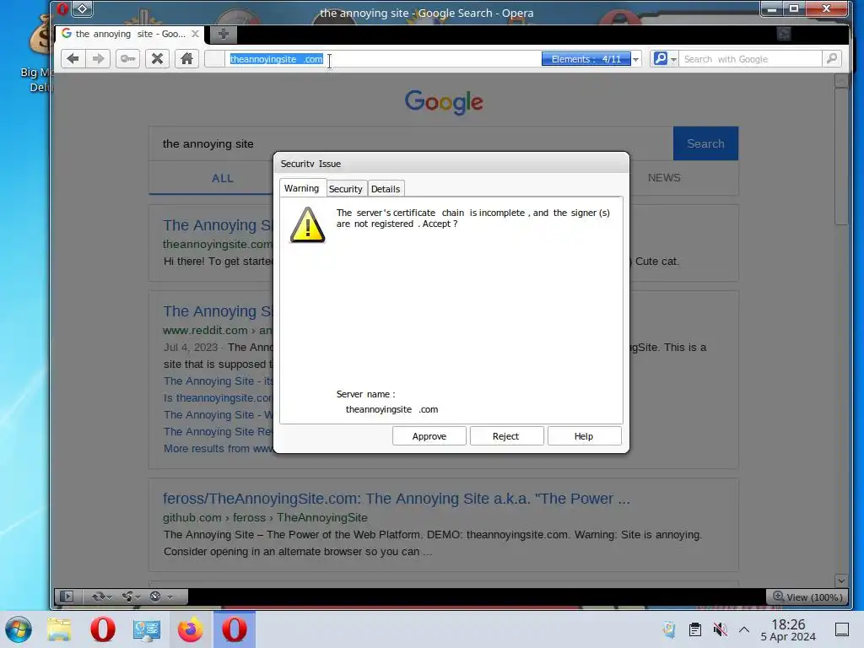864x648 pixels.
Task: Open the View 100% zoom control
Action: pos(807,597)
